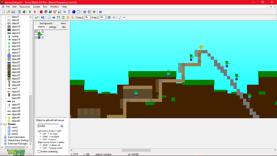Create a script resource
Screen dimensions: 277x156
[x=60, y=12]
